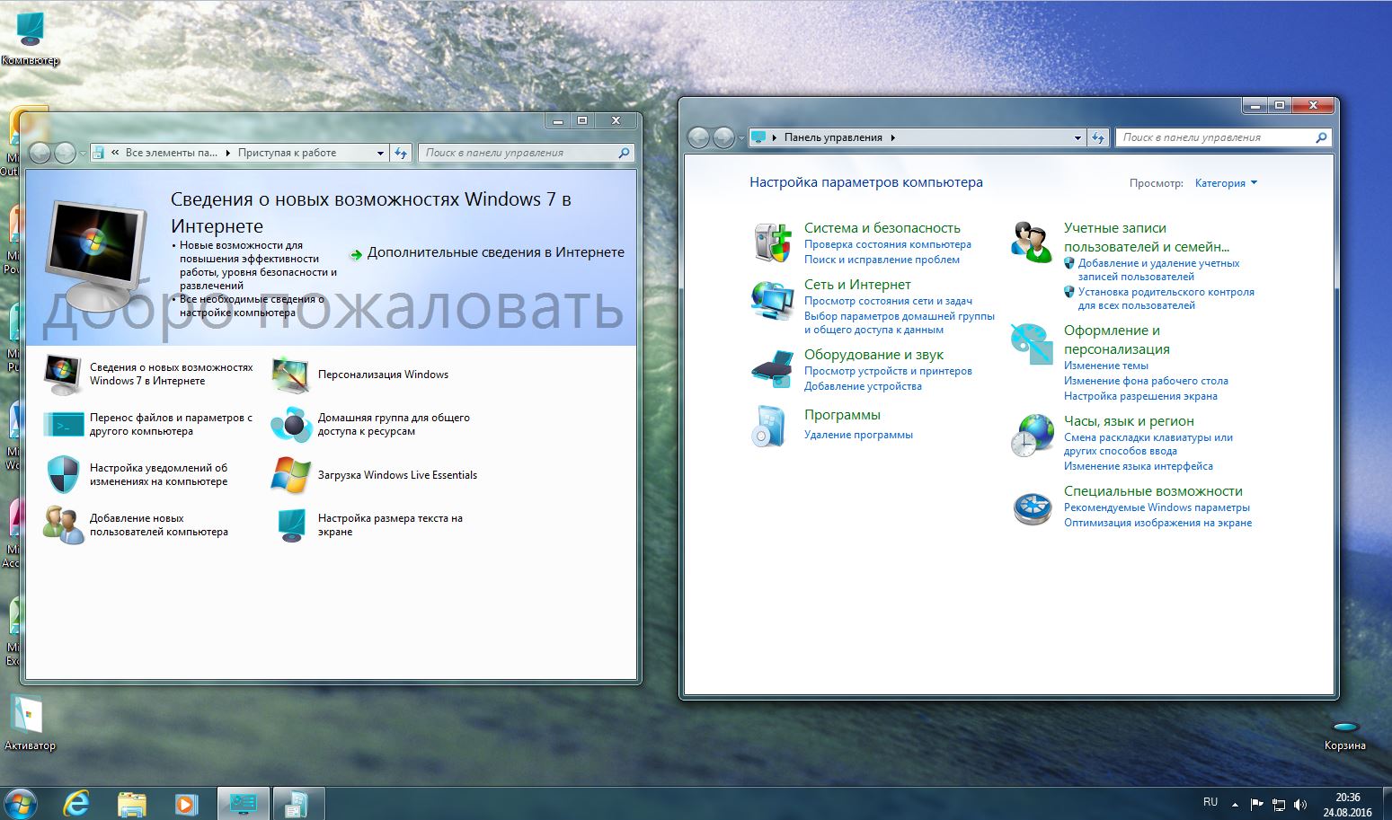Click the Action Center flag tray icon
1392x820 pixels.
click(x=1256, y=805)
